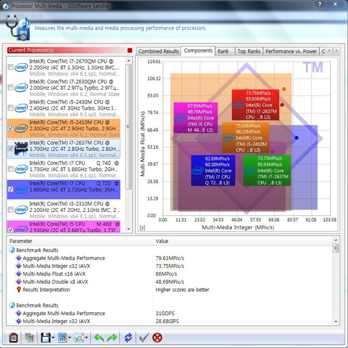Viewport: 348px width, 348px height.
Task: Click the results table scroll-up arrow
Action: [336, 240]
